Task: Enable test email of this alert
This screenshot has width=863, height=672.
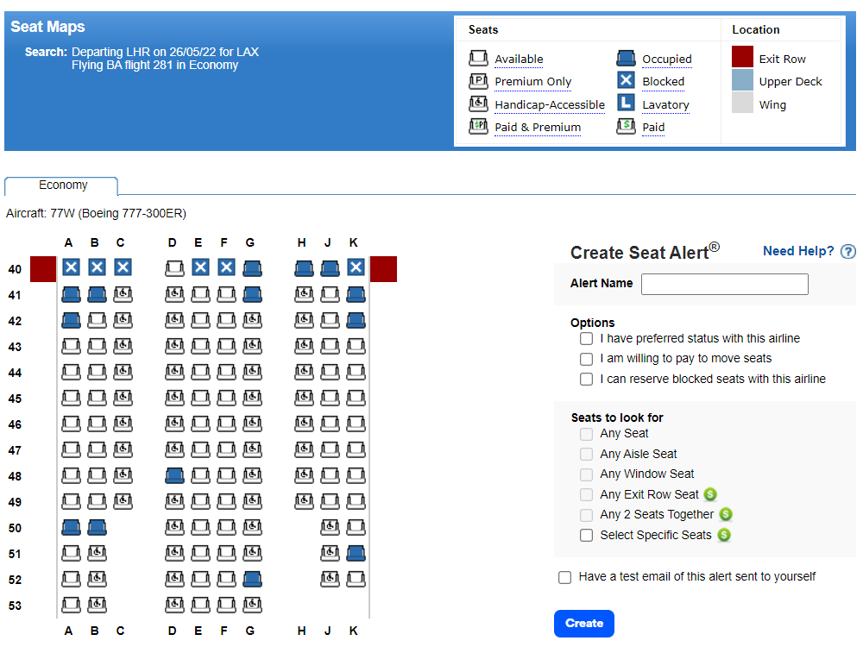Action: 565,577
